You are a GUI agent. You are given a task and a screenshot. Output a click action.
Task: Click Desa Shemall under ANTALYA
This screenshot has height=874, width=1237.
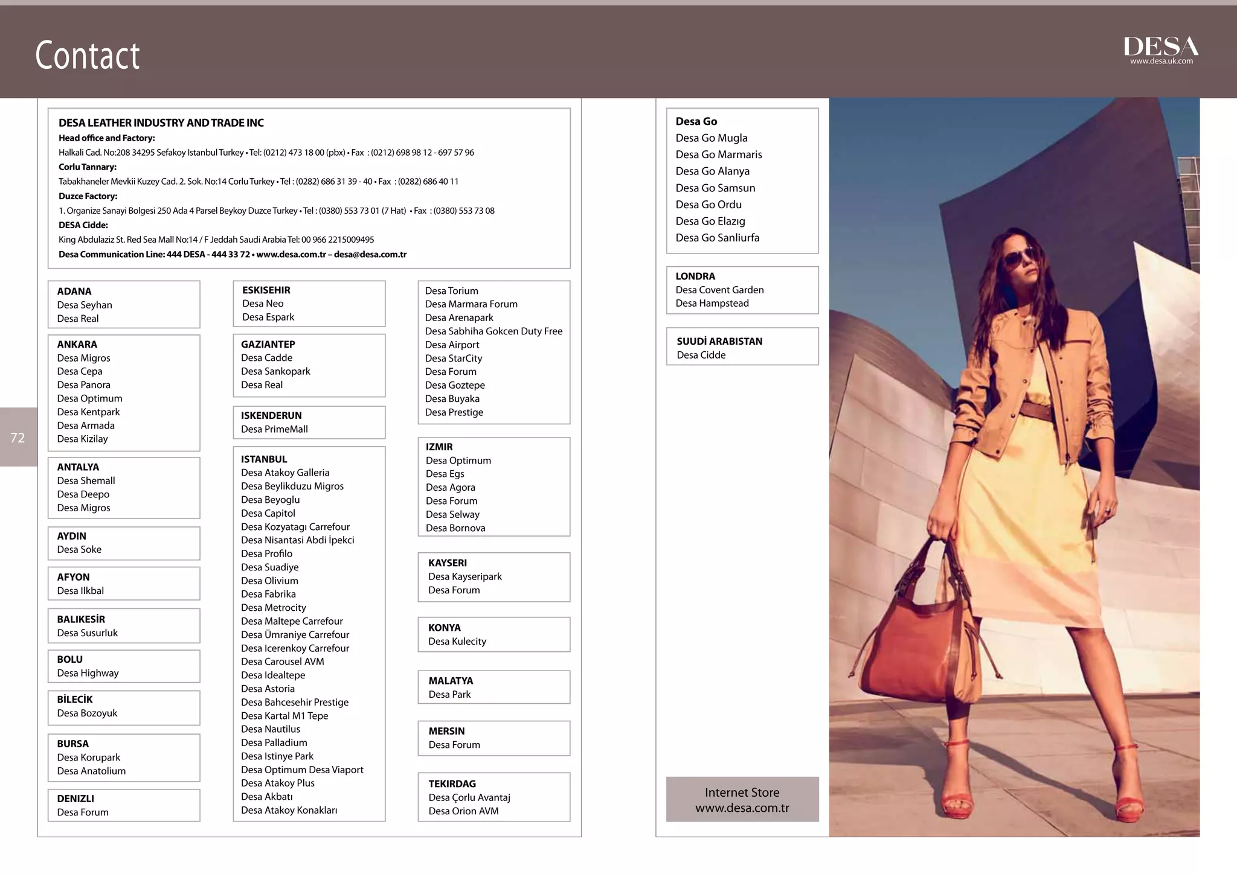point(86,480)
